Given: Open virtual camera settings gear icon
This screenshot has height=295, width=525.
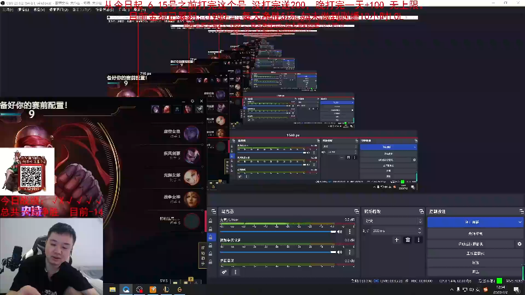Looking at the screenshot, I should coord(519,244).
